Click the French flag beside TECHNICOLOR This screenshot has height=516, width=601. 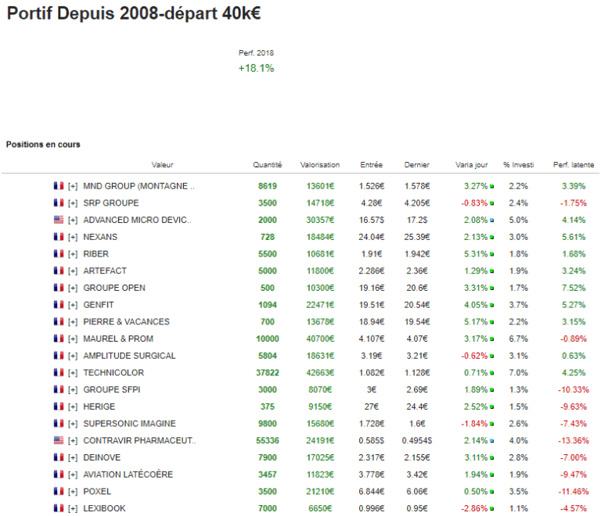(x=58, y=373)
